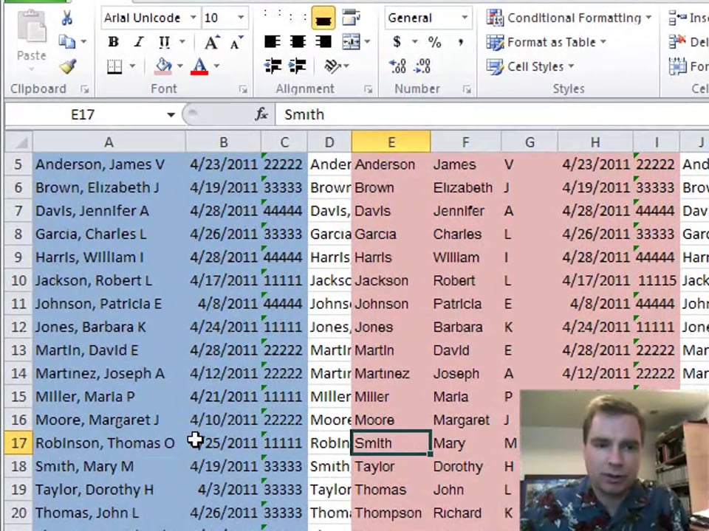Select cell with value 11115
The height and width of the screenshot is (531, 709).
click(x=657, y=280)
